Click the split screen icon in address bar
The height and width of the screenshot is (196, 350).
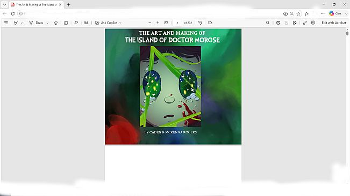[285, 13]
